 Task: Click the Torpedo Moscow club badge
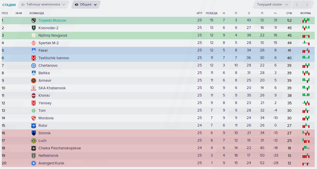[34, 21]
